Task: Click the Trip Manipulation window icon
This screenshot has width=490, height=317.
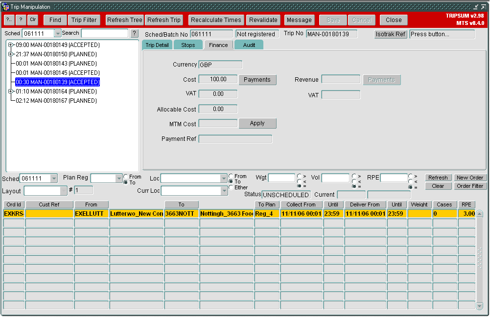Action: (x=5, y=6)
